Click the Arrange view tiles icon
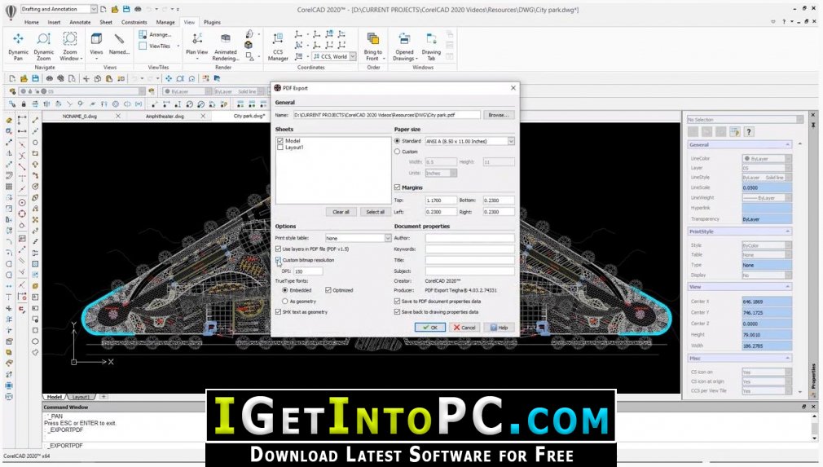Viewport: 823px width, 467px height. [x=143, y=34]
